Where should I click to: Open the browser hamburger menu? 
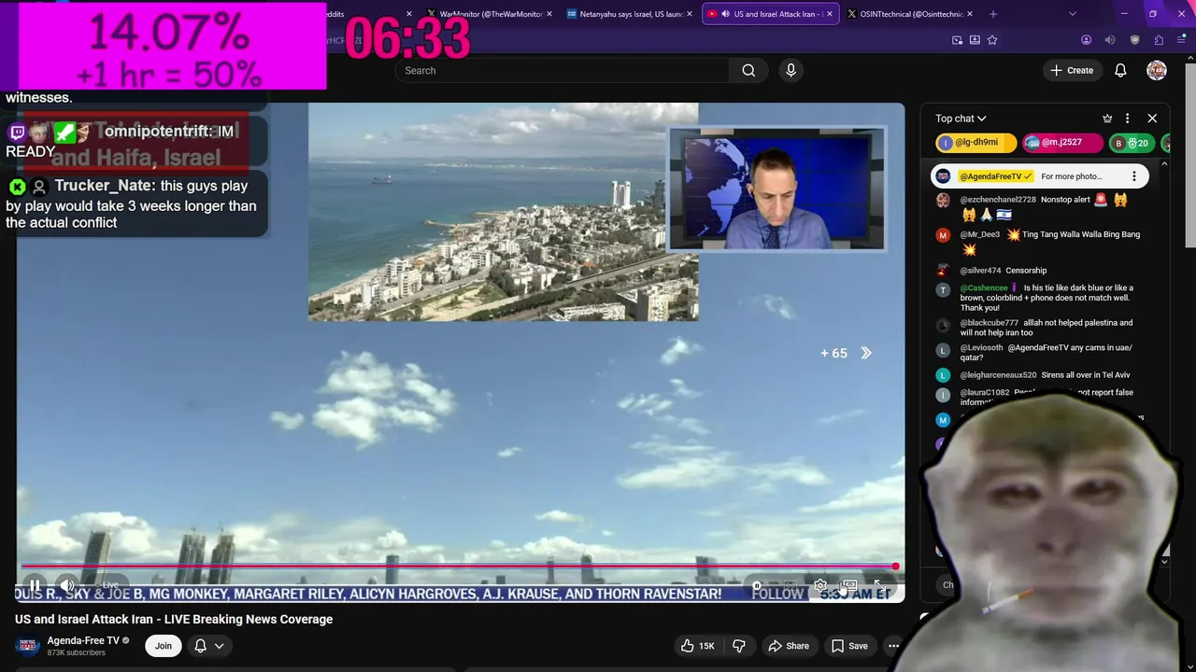pyautogui.click(x=1181, y=40)
